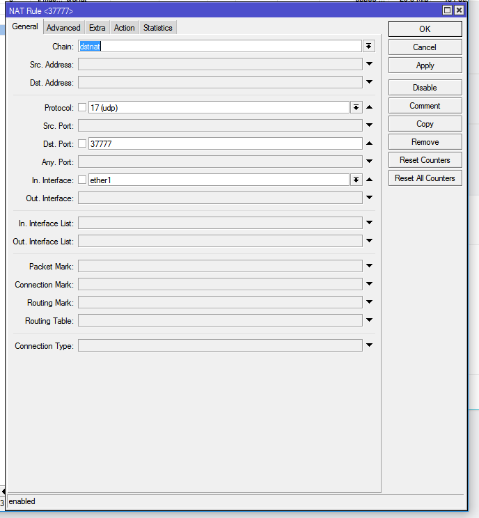Viewport: 479px width, 518px height.
Task: Close the NAT Rule dialog window
Action: click(458, 10)
